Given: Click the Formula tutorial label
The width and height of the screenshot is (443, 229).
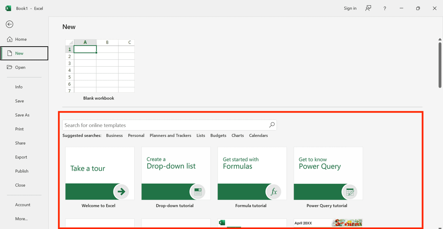Looking at the screenshot, I should (251, 206).
